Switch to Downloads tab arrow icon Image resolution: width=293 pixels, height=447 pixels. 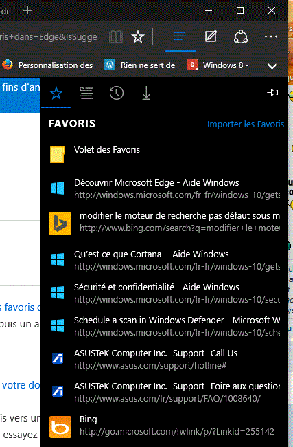coord(146,94)
